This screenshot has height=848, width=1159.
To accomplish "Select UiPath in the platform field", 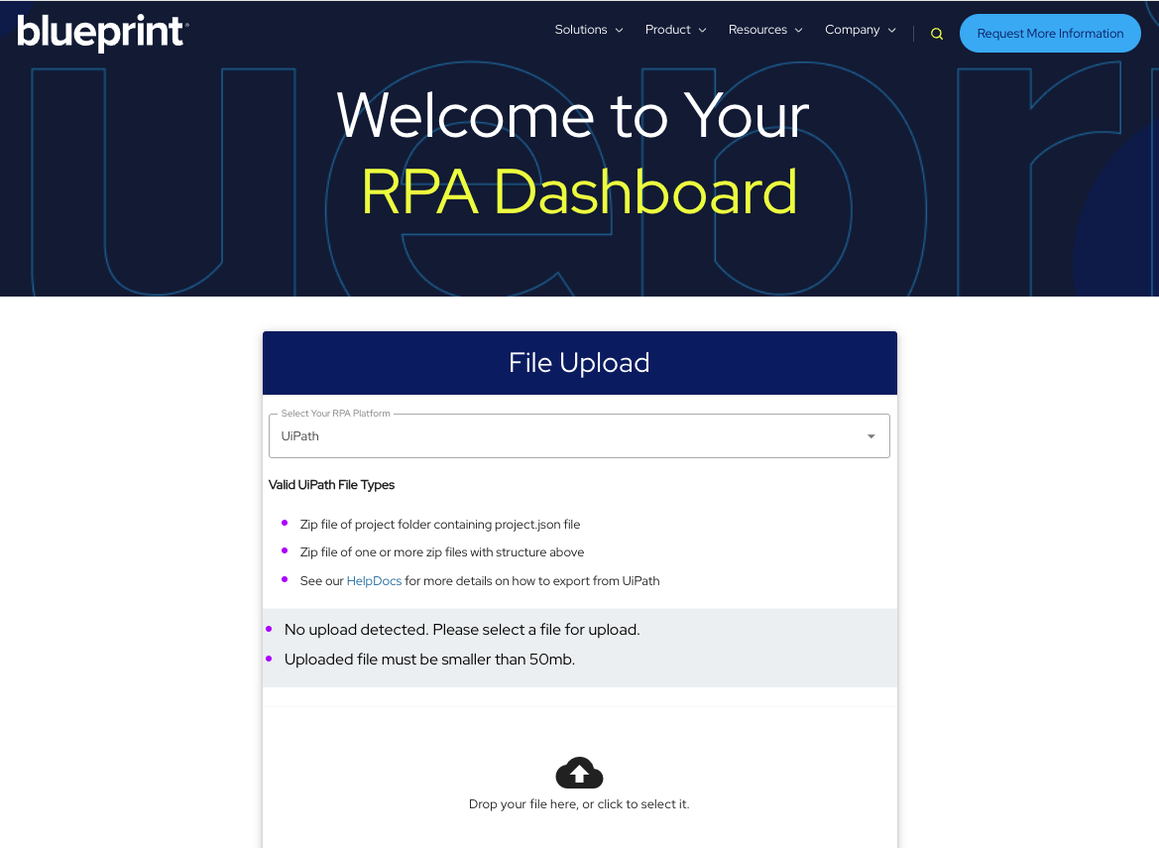I will tap(300, 435).
